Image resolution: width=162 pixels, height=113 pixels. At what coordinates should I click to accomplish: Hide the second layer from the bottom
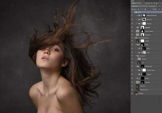(132, 90)
